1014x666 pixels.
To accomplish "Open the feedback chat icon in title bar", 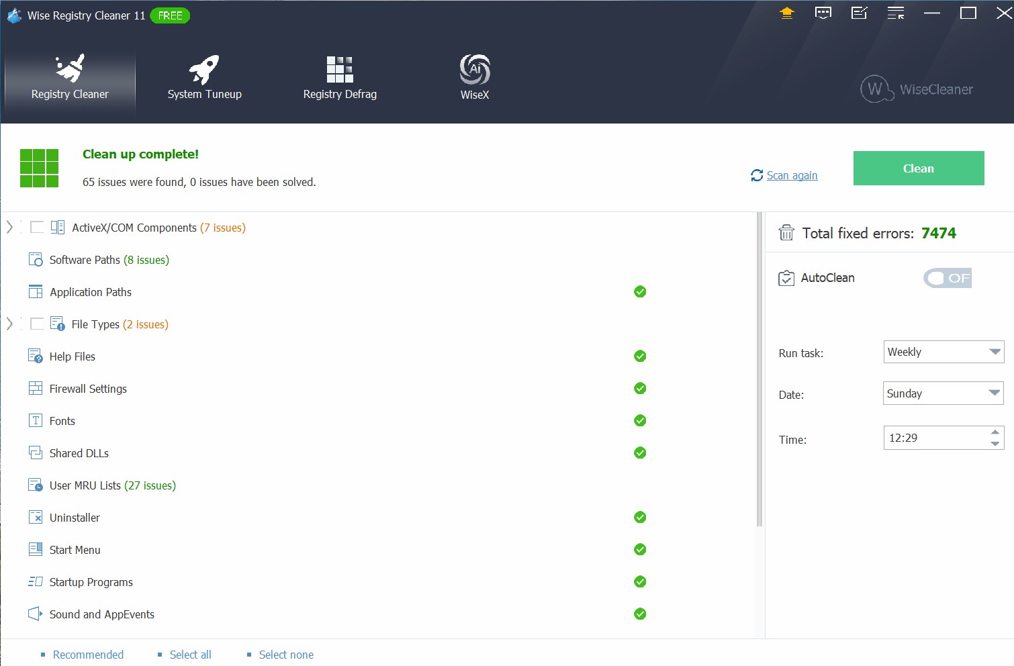I will (823, 13).
